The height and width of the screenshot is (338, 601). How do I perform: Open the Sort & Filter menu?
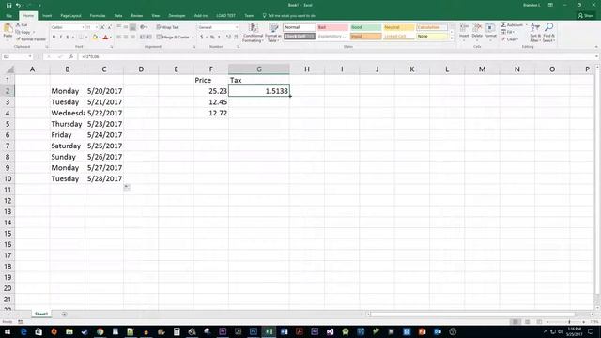(535, 33)
